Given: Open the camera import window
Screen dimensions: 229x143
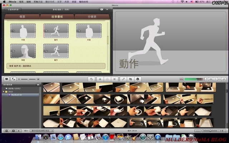Looking at the screenshot, I should coord(6,79).
